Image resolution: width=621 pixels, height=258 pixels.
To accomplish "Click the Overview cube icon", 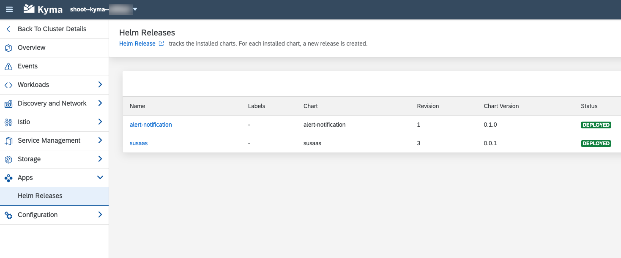I will point(8,48).
